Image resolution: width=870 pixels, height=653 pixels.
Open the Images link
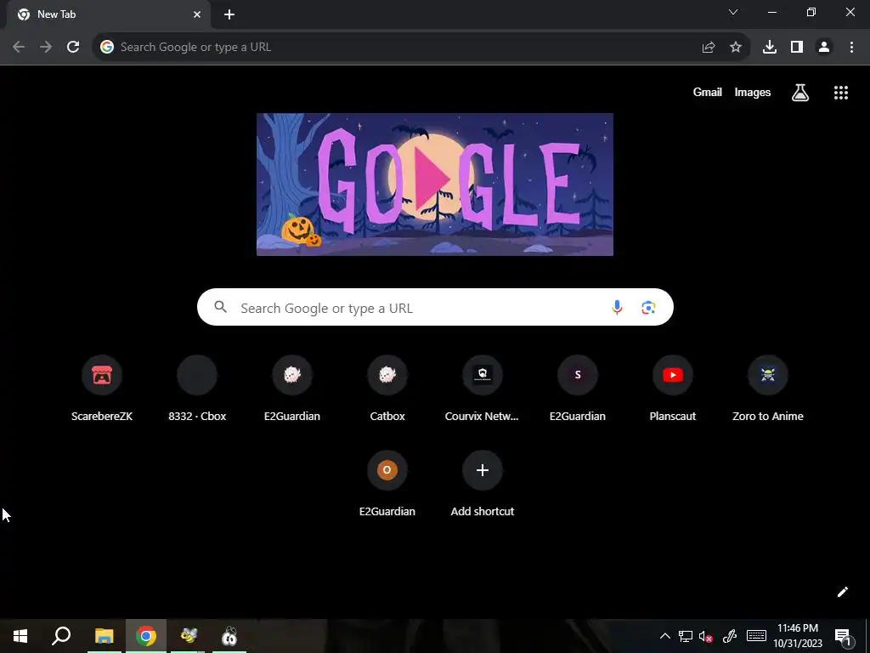(x=753, y=92)
